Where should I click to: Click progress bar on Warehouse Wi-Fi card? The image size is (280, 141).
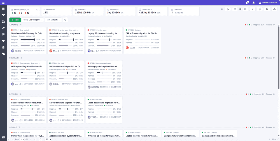(28, 40)
